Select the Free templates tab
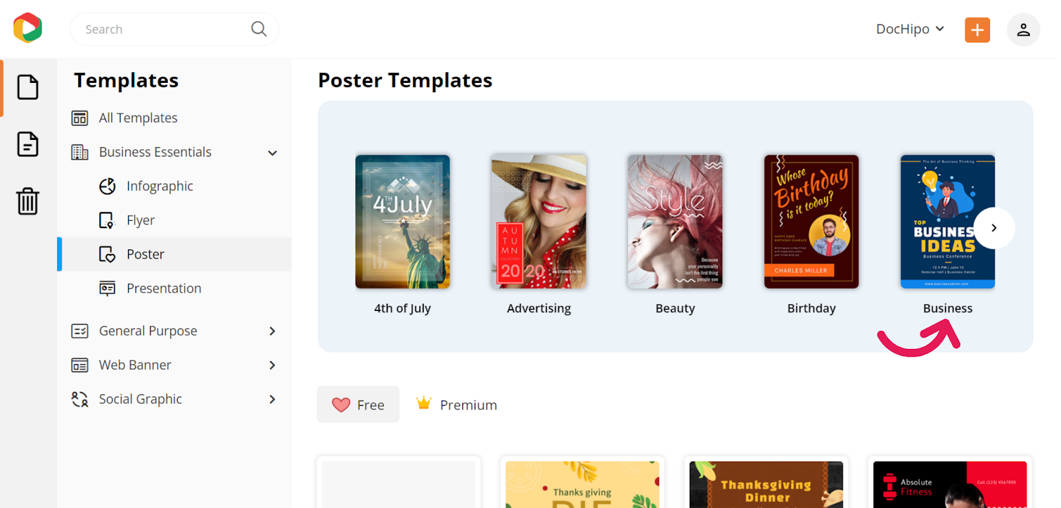 point(358,405)
